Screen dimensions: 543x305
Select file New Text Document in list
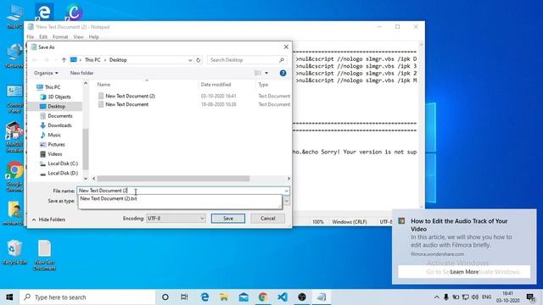tap(123, 104)
